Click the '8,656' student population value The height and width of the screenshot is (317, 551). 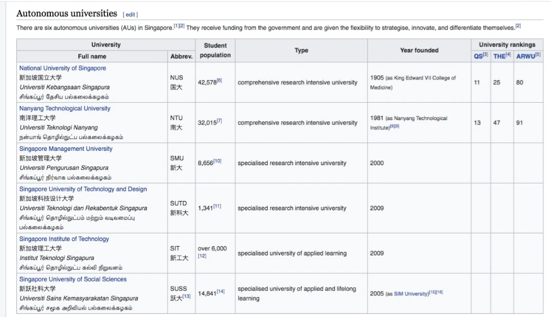[x=206, y=163]
